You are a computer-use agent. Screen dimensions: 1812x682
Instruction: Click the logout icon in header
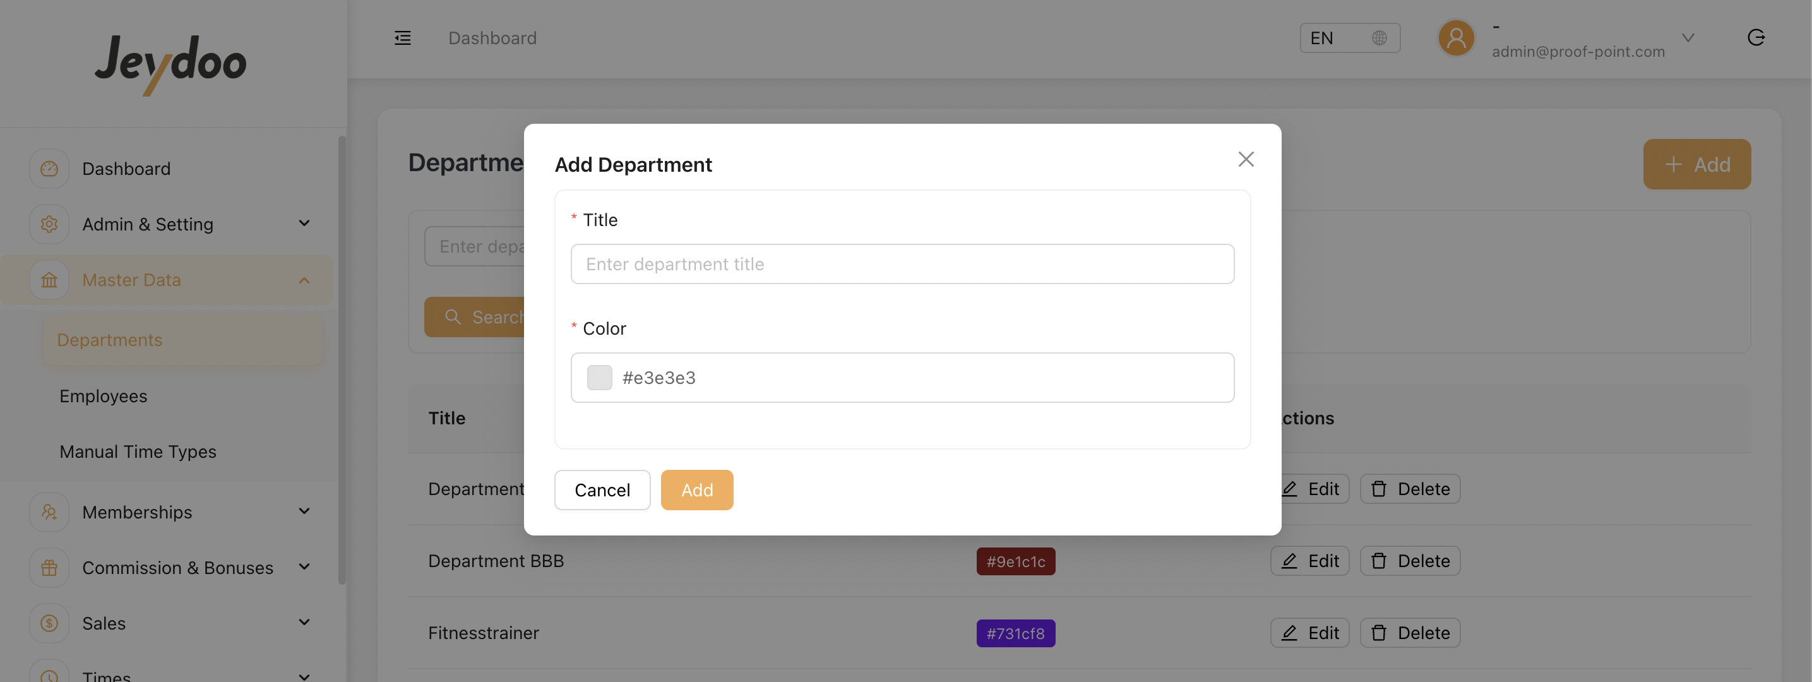[x=1756, y=38]
